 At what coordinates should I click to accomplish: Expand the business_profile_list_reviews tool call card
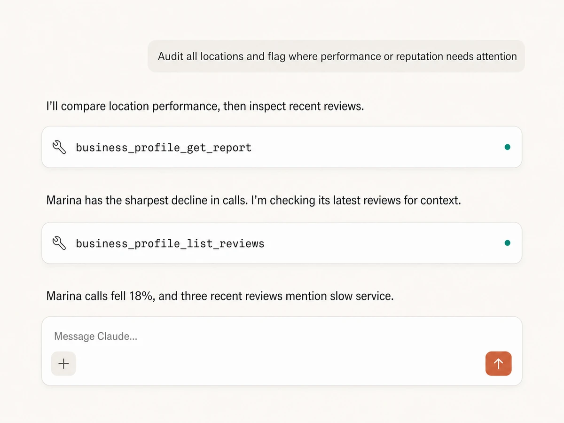point(282,243)
